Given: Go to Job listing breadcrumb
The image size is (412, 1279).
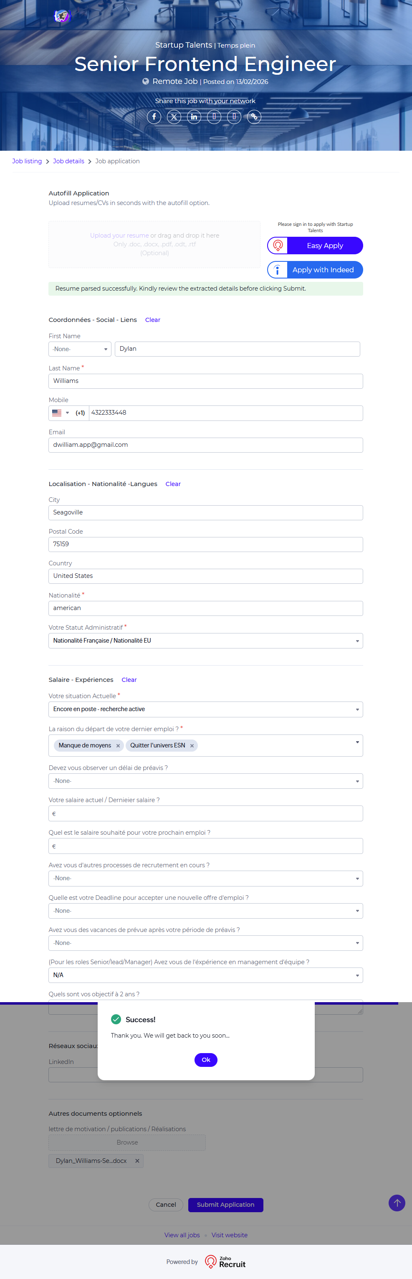Looking at the screenshot, I should coord(27,161).
